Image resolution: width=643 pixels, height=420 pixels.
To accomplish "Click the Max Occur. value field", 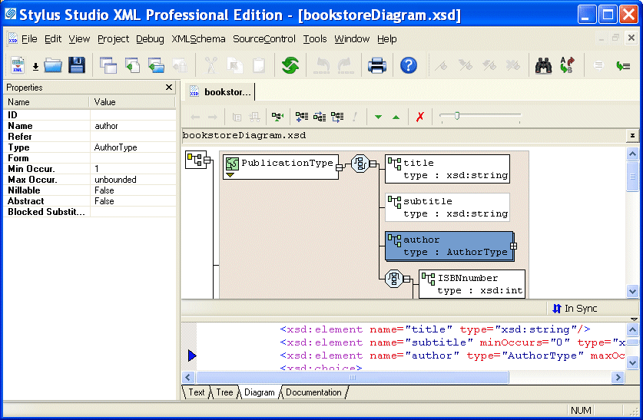I will point(132,179).
